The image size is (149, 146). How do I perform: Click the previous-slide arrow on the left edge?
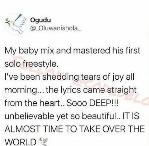(7, 94)
